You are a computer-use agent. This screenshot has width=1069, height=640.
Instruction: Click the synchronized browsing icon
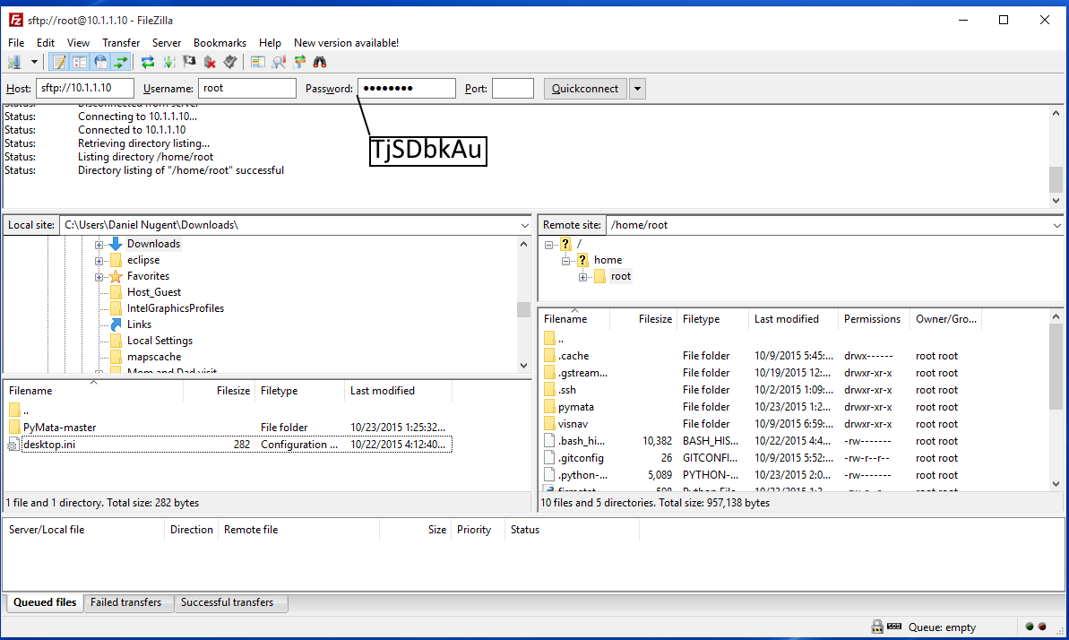[x=299, y=62]
